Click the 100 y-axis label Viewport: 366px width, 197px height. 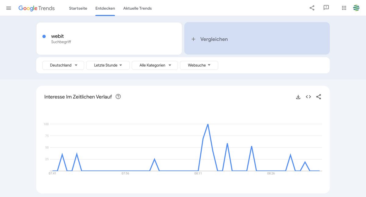pos(46,124)
